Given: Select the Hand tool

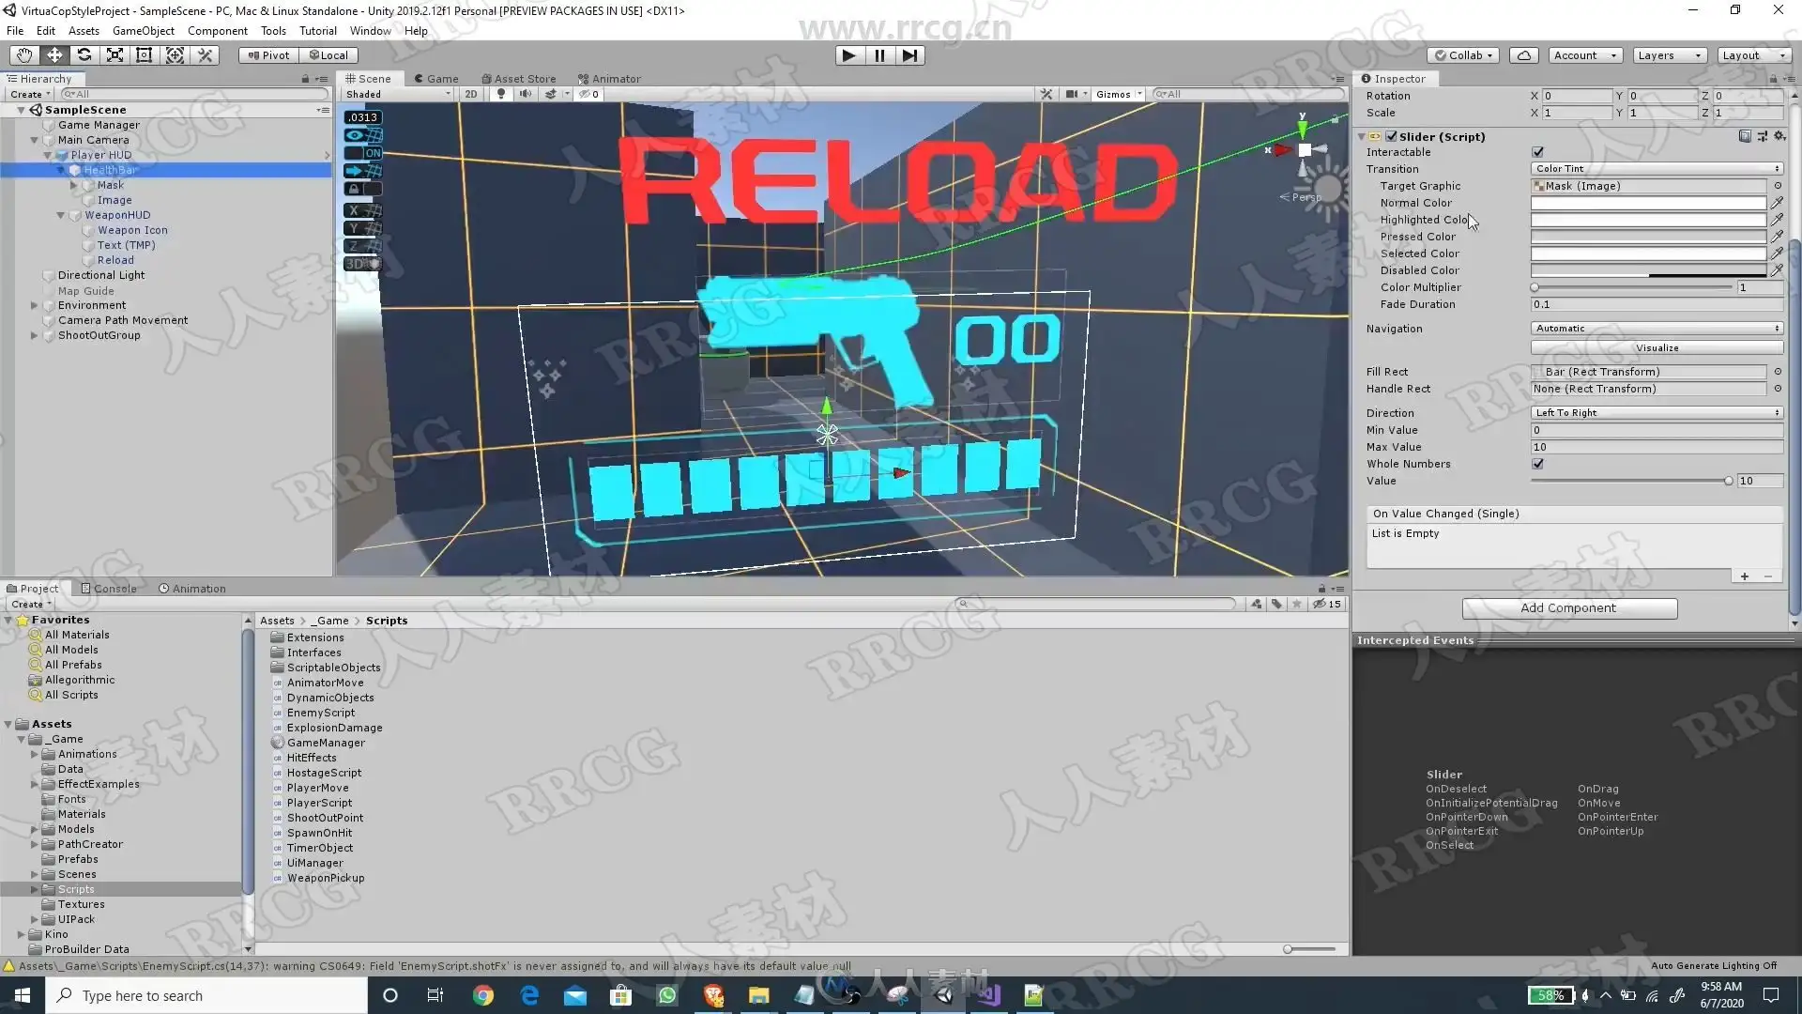Looking at the screenshot, I should pos(24,55).
